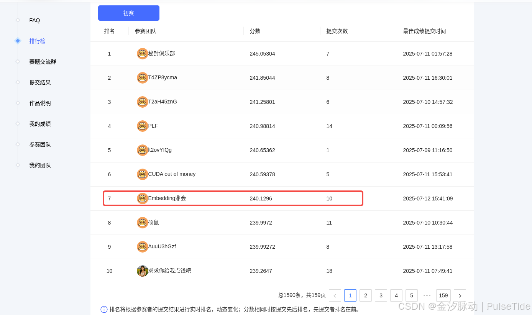532x315 pixels.
Task: Go to page 5 in pagination
Action: 412,295
